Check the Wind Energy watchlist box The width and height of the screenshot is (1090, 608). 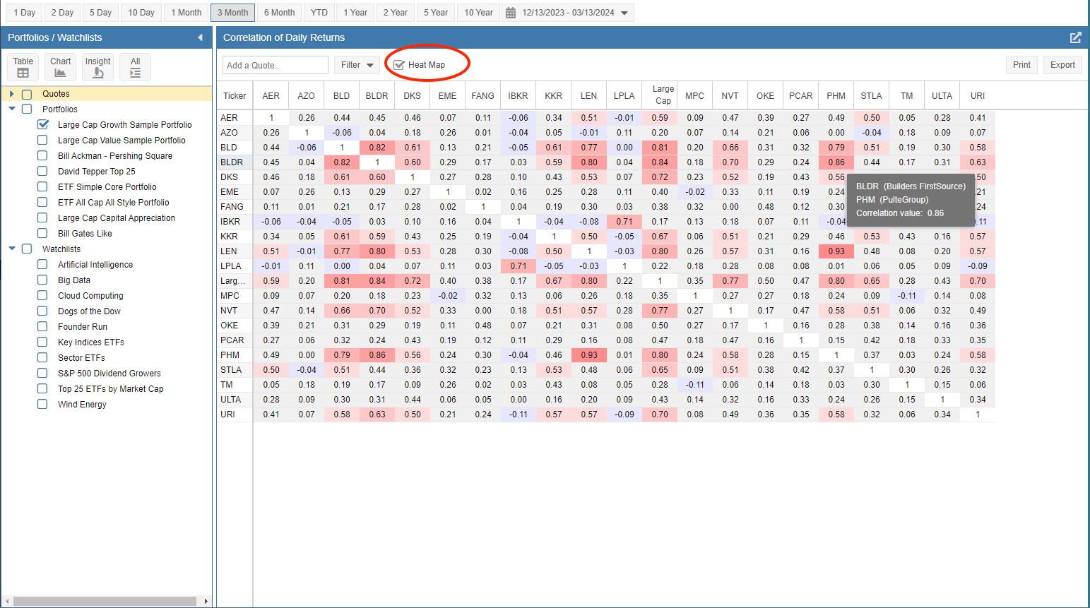coord(42,404)
